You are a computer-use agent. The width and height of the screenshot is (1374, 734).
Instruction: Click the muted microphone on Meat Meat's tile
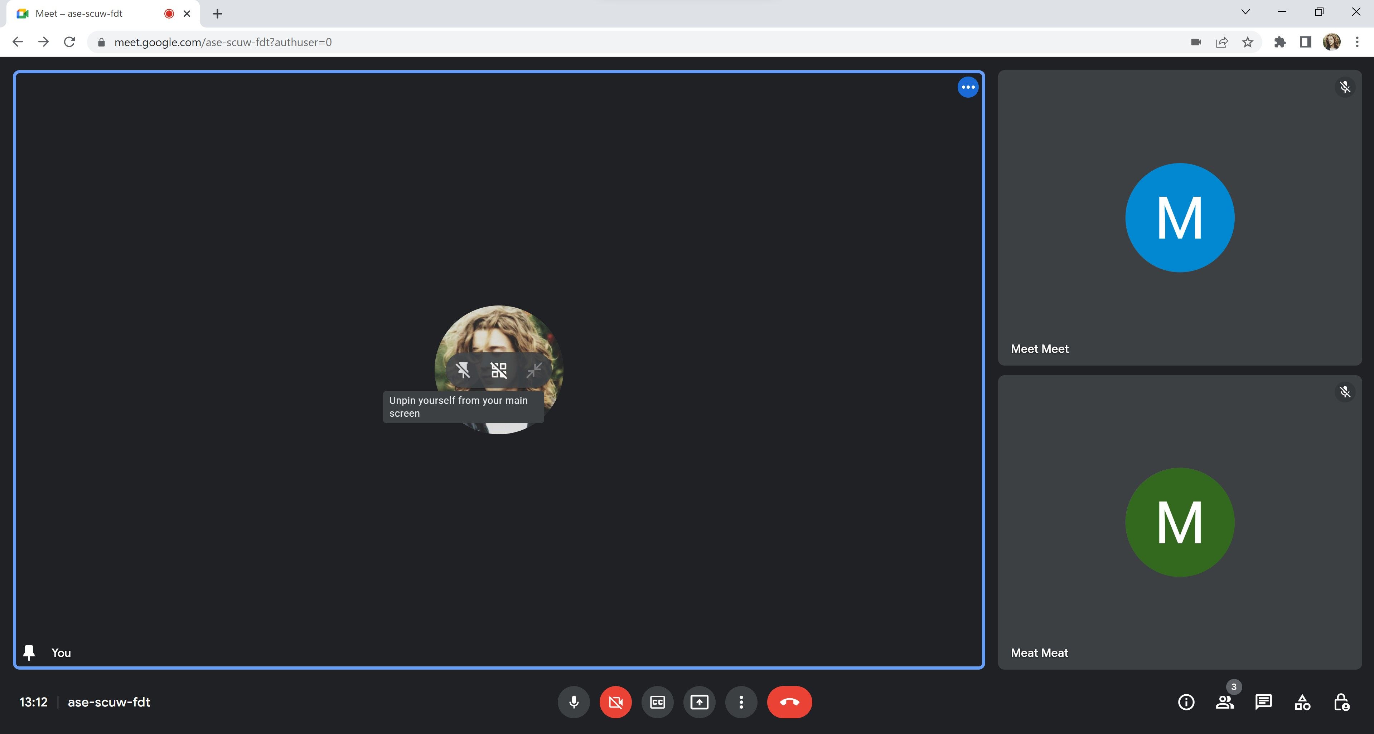(x=1345, y=392)
